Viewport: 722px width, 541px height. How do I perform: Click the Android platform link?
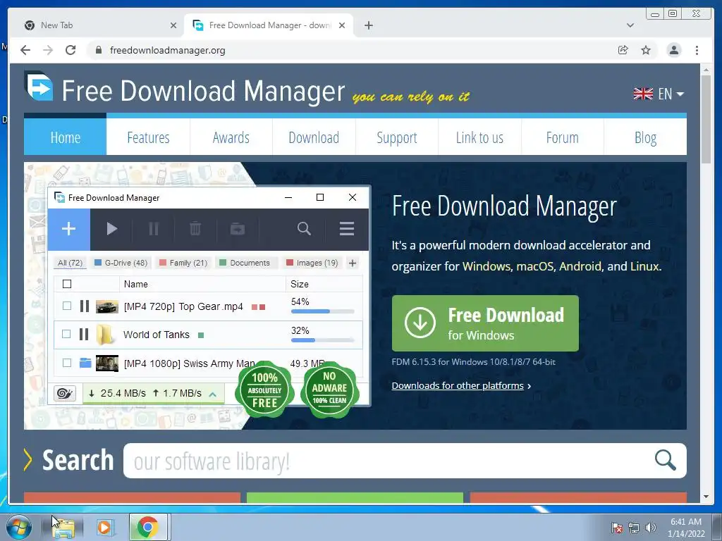(x=580, y=266)
